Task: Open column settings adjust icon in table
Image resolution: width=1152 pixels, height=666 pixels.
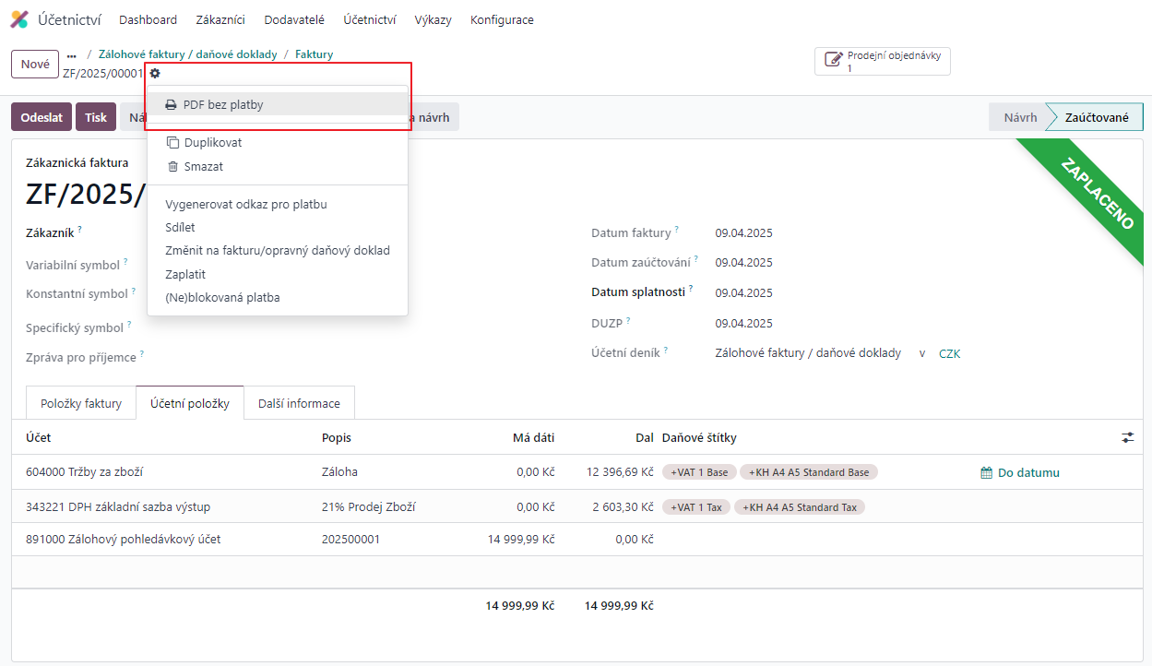Action: coord(1127,437)
